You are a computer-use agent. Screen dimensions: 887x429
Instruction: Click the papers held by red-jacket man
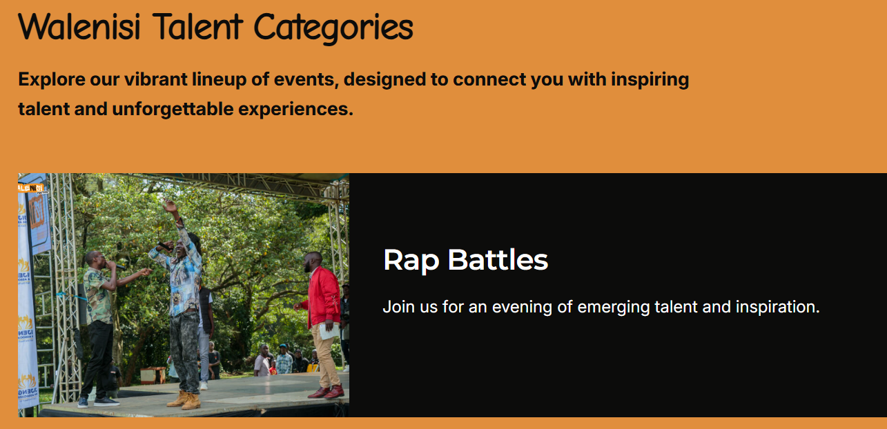pos(329,332)
